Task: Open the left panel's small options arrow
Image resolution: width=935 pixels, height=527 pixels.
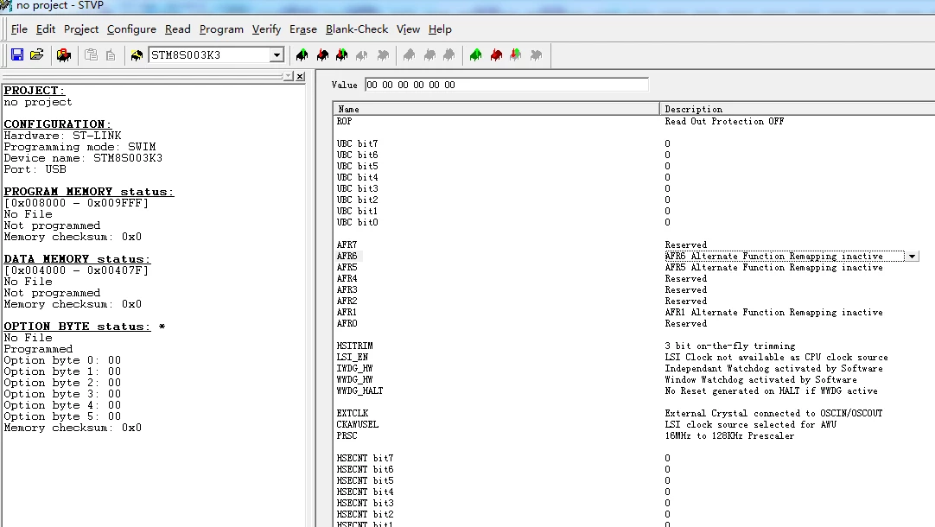Action: [288, 76]
